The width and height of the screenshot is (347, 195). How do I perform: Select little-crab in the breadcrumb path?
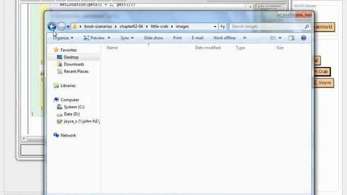pyautogui.click(x=159, y=27)
